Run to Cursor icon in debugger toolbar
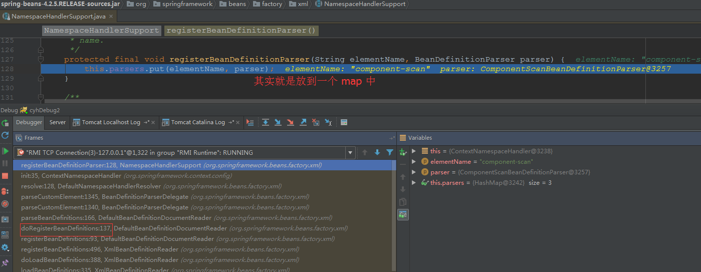 click(x=328, y=122)
